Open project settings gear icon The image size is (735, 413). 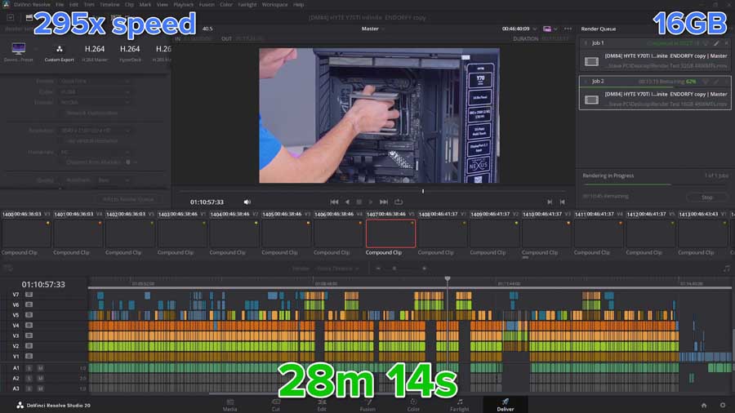(722, 405)
